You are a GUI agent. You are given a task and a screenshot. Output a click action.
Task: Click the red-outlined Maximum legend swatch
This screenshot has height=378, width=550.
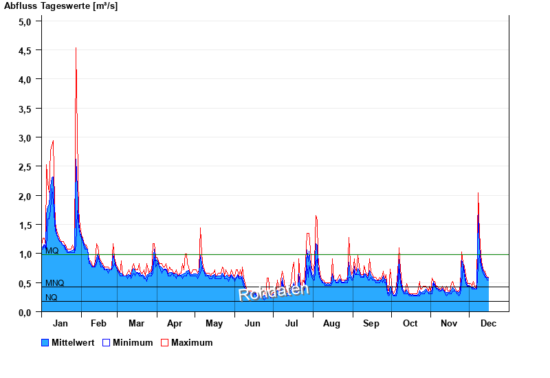click(164, 343)
